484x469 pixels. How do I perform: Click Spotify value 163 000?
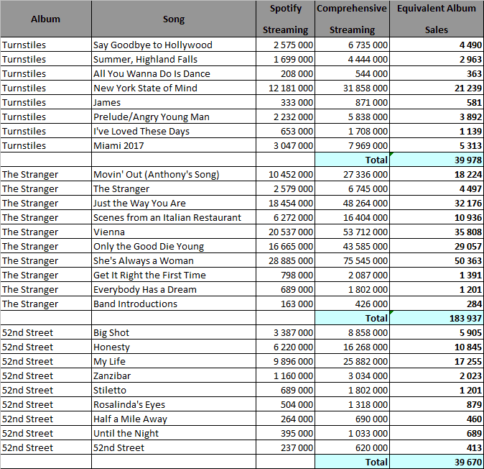coord(285,304)
